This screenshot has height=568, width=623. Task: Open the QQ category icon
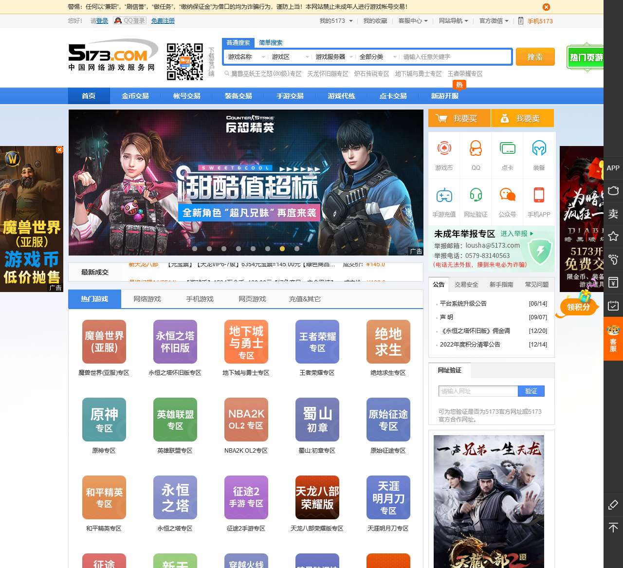point(476,148)
